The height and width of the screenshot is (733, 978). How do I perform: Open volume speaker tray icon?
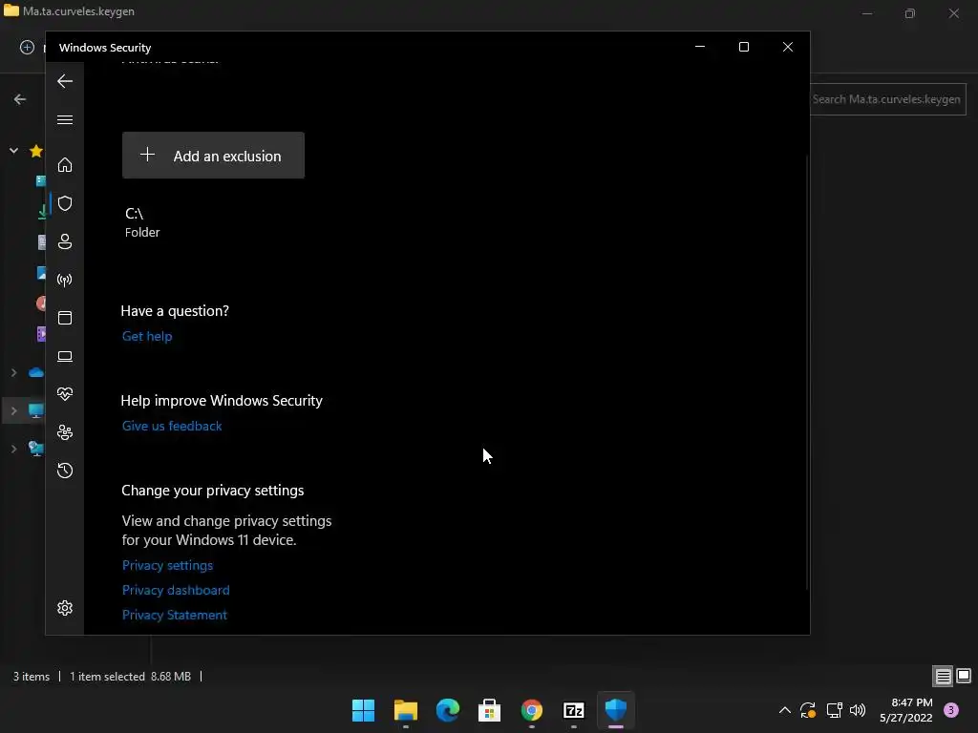(x=858, y=710)
